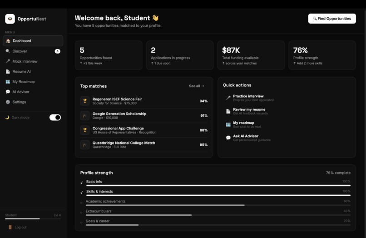Click the Questbridge National College Match icon
366x238 pixels.
click(x=85, y=145)
